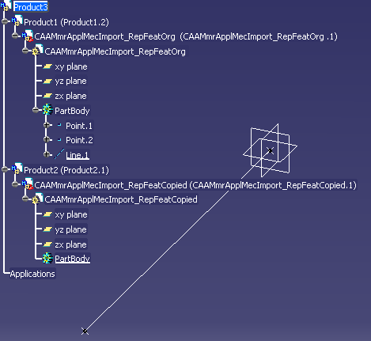Expand the Point.1 node
This screenshot has height=341, width=371.
47,125
